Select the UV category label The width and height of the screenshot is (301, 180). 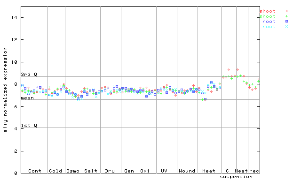click(x=164, y=171)
